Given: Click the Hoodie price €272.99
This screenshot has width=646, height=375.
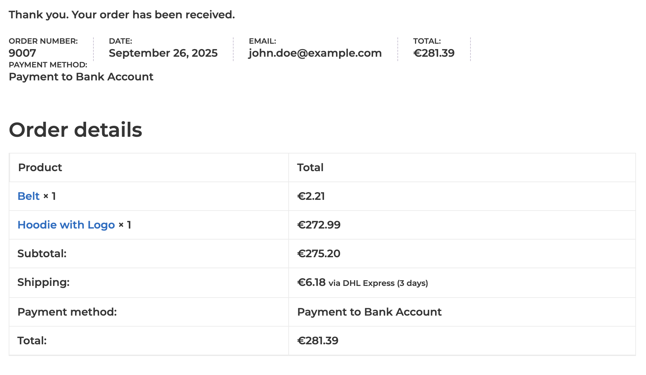Looking at the screenshot, I should point(319,225).
